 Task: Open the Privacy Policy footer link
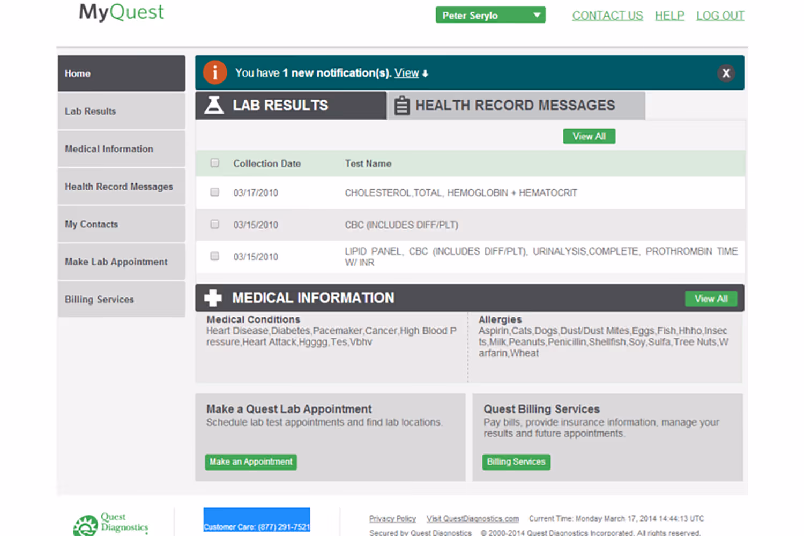[x=392, y=518]
